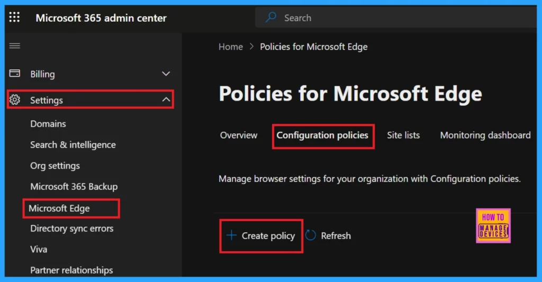Click the Refresh circular arrow icon
Image resolution: width=542 pixels, height=282 pixels.
point(310,235)
